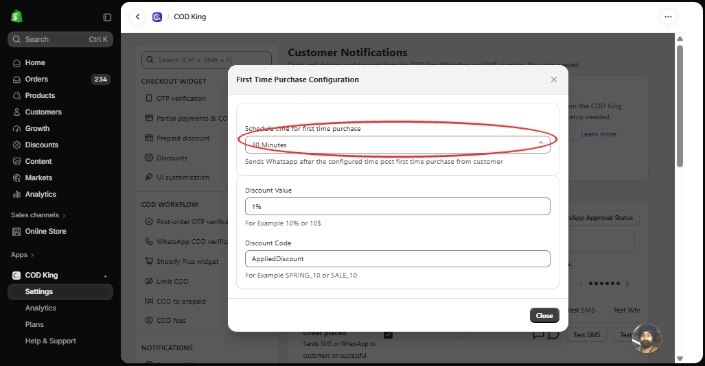This screenshot has height=366, width=705.
Task: Open Discounts in Shopify sidebar
Action: 42,145
